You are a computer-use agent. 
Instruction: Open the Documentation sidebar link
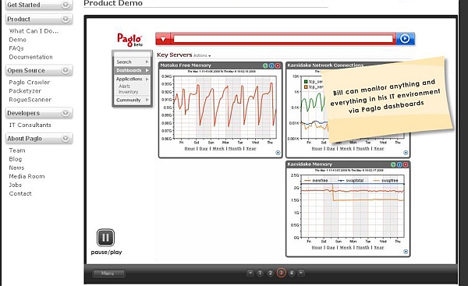(30, 57)
